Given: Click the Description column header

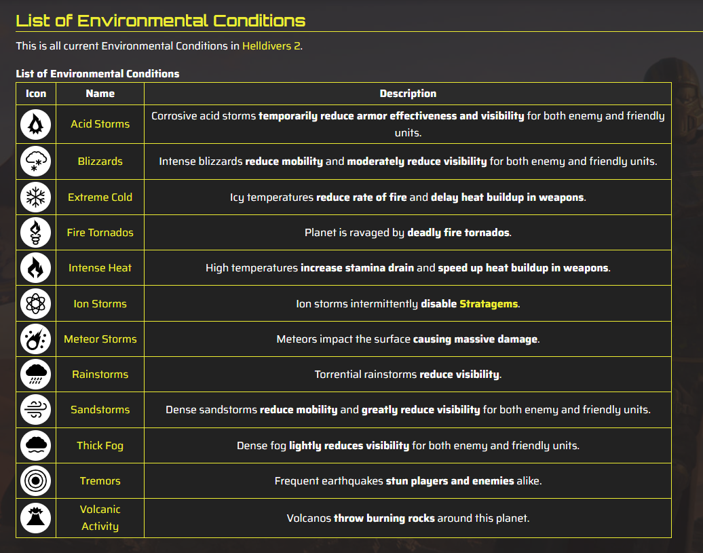Looking at the screenshot, I should [x=408, y=94].
